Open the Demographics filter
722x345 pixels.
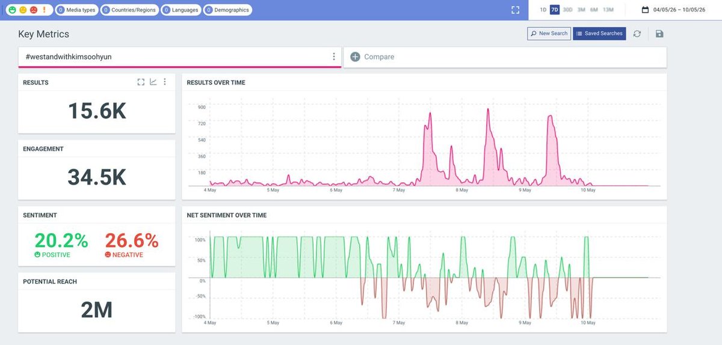(x=227, y=10)
